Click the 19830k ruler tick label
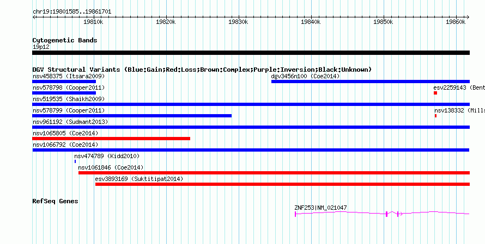This screenshot has height=244, width=485. 238,22
